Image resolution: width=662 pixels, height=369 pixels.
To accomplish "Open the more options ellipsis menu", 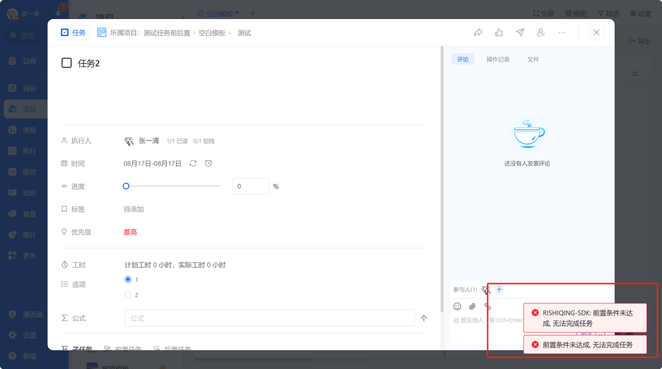I will click(561, 32).
